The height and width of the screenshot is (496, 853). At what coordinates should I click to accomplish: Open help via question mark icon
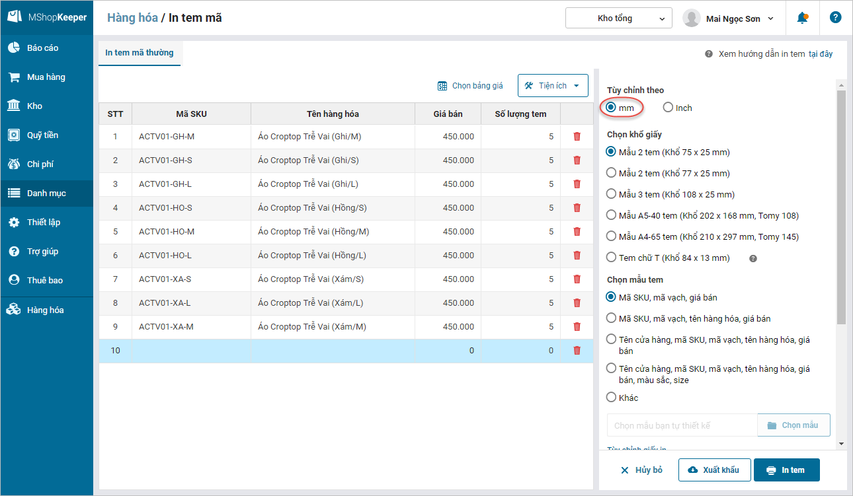835,18
